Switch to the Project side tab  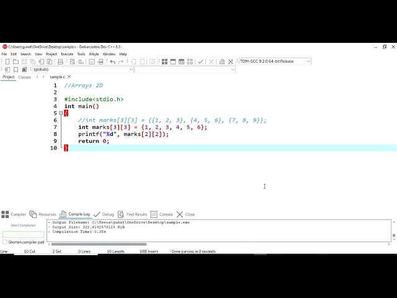pyautogui.click(x=8, y=77)
